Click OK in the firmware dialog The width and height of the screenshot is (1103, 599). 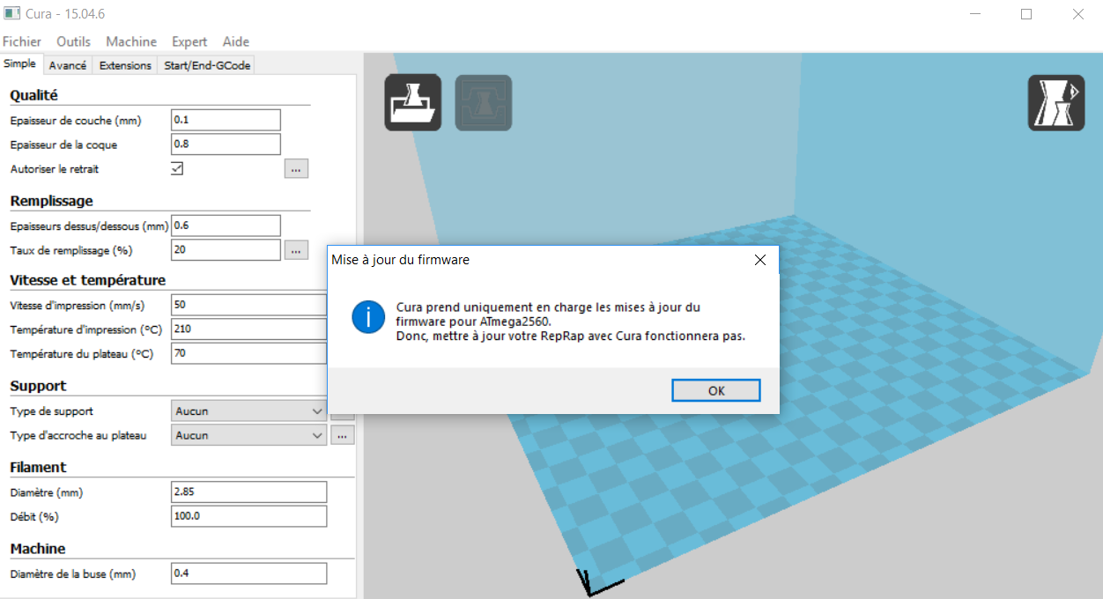[x=716, y=390]
